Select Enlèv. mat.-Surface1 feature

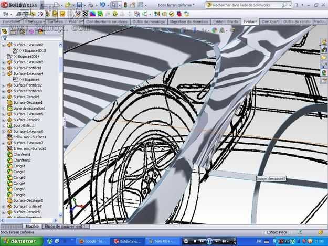click(29, 137)
